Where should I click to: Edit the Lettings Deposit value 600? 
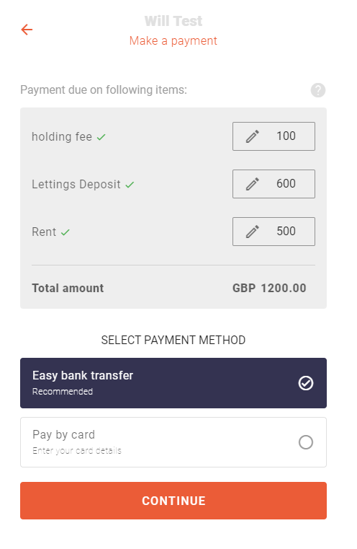[x=286, y=183]
